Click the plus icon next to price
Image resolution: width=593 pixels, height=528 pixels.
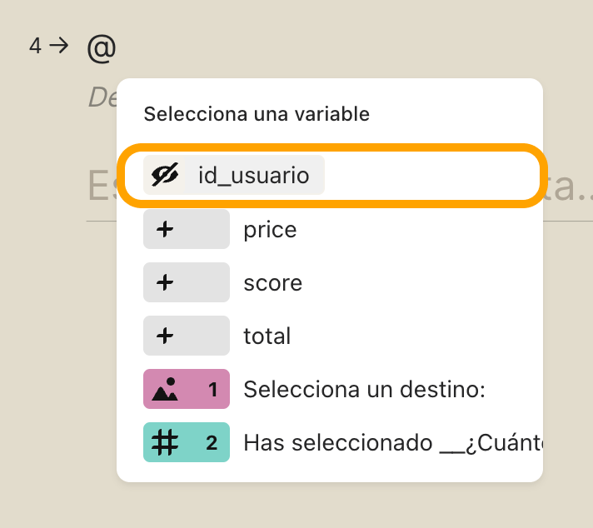pyautogui.click(x=165, y=229)
